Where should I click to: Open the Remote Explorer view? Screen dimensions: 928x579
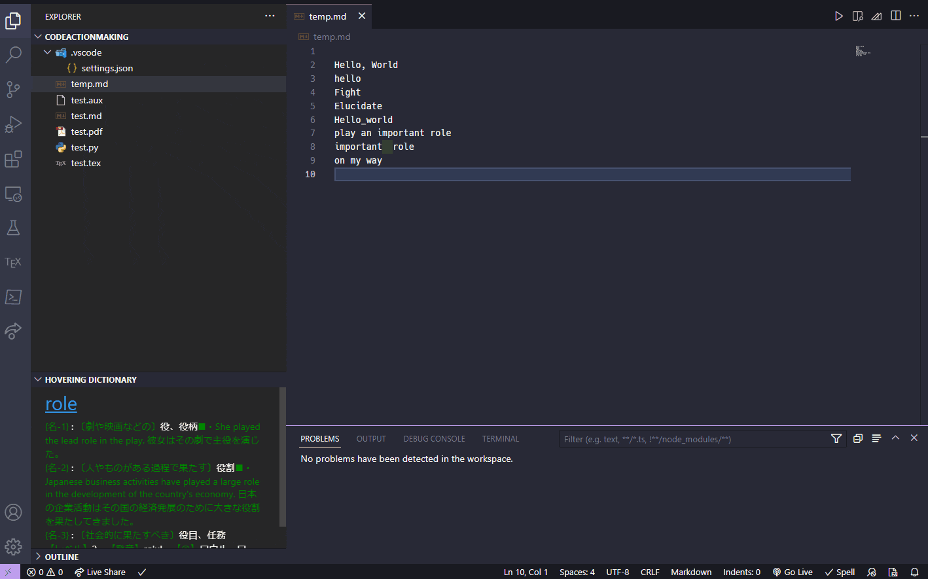(13, 194)
